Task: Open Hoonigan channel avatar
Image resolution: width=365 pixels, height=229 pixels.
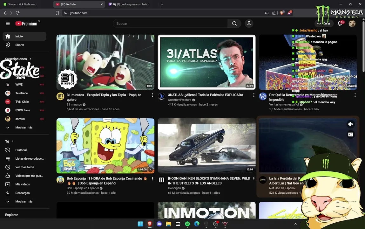Action: [x=162, y=180]
